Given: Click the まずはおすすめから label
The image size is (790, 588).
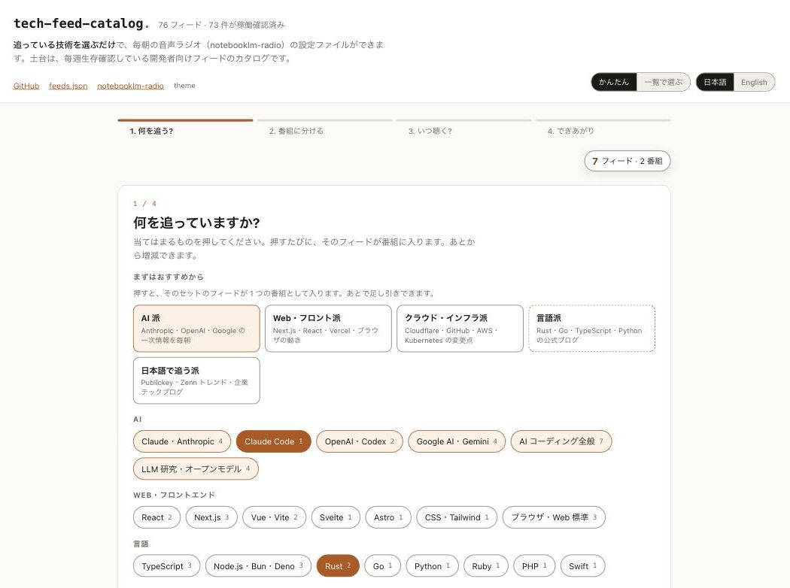Looking at the screenshot, I should coord(169,277).
